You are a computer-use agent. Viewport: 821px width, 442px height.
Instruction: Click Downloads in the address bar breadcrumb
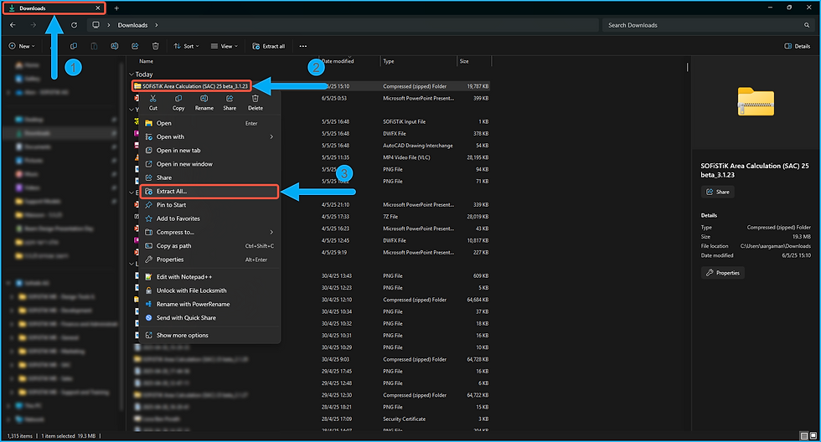(132, 25)
